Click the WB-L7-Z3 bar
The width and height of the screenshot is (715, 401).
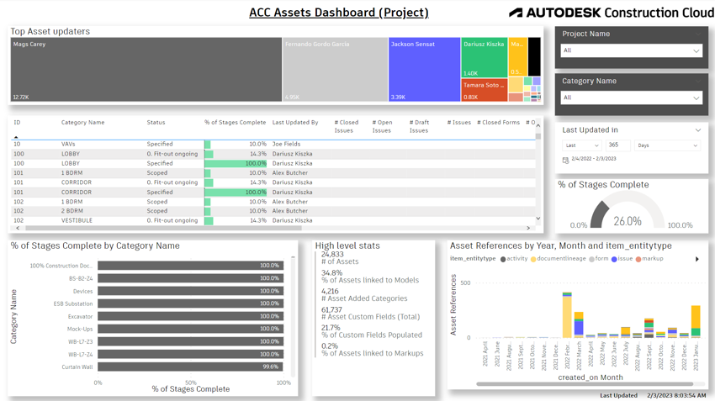191,342
